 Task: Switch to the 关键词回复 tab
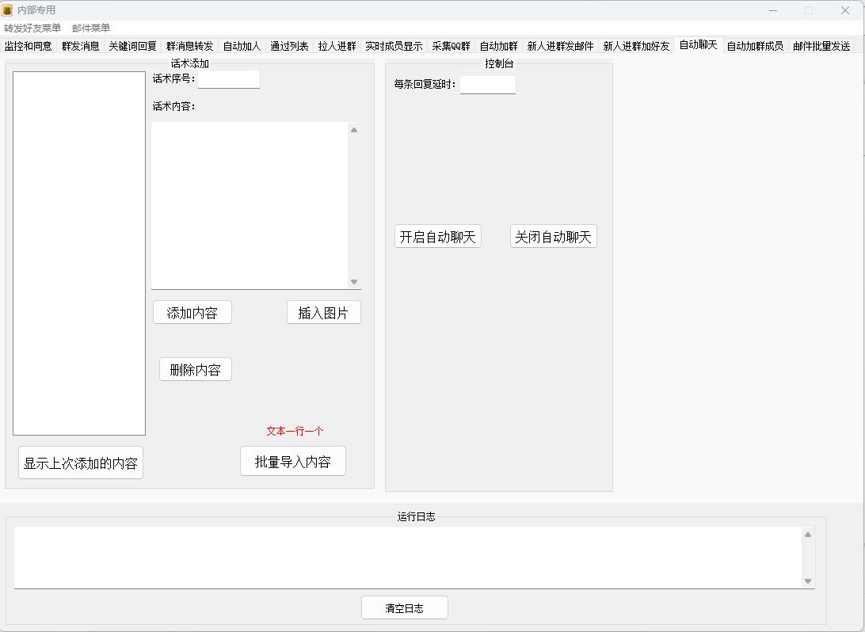[132, 46]
